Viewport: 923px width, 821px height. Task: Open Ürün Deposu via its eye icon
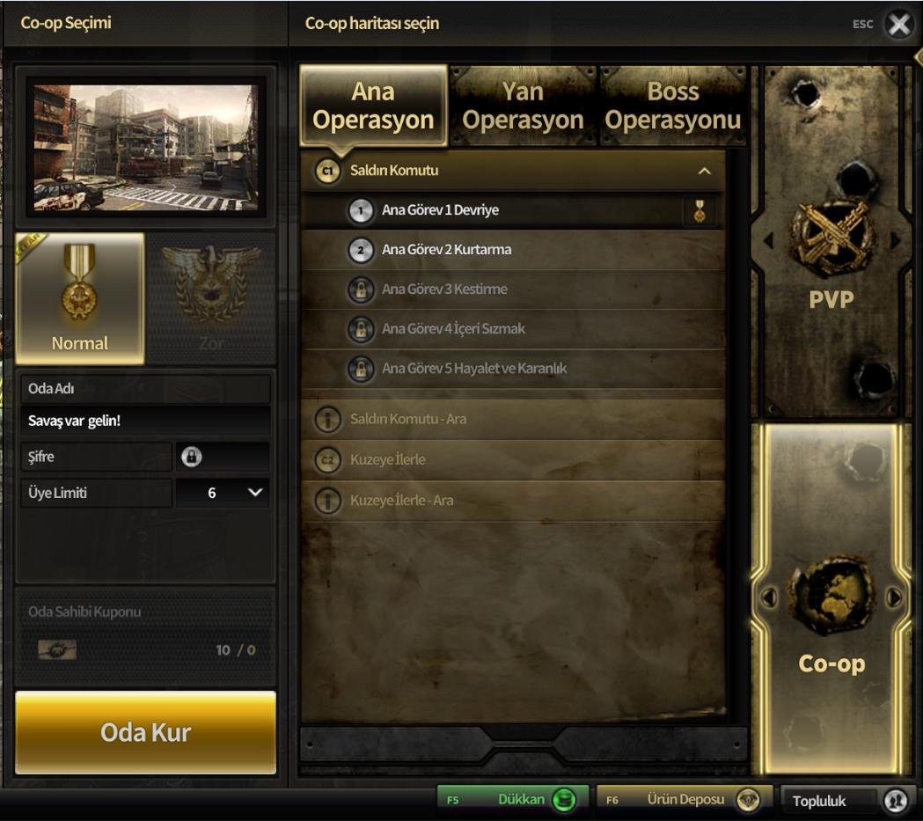tap(748, 800)
